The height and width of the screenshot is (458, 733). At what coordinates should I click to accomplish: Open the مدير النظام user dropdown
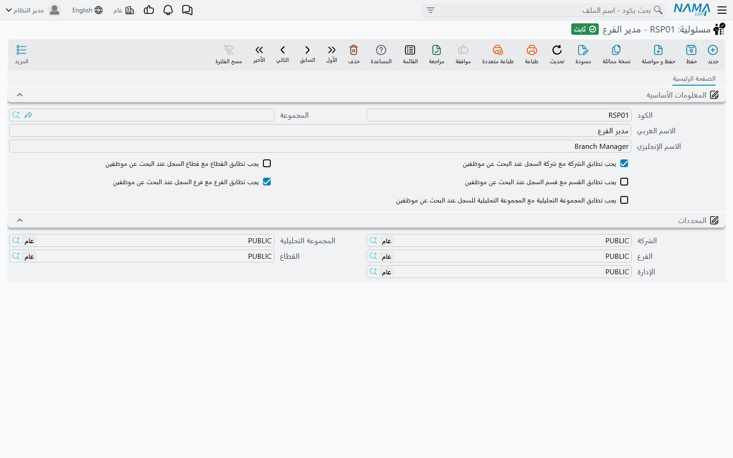pos(33,10)
